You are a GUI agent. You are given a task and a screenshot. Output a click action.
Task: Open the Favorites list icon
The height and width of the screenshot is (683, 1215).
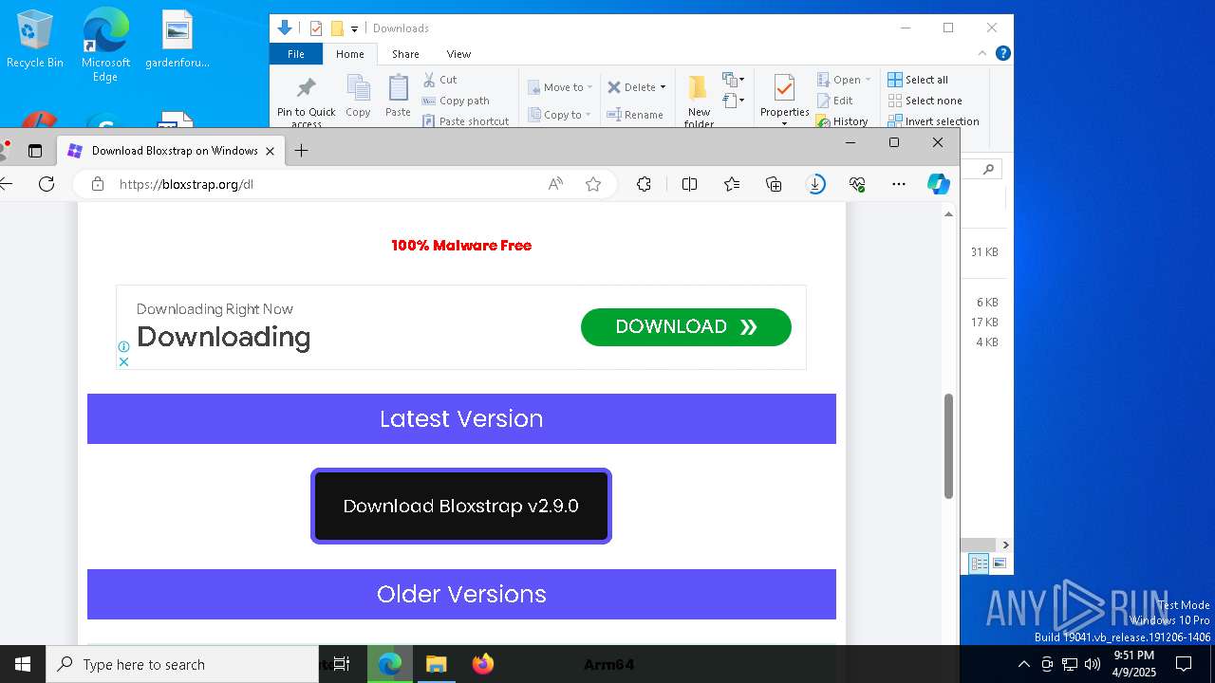(x=732, y=184)
